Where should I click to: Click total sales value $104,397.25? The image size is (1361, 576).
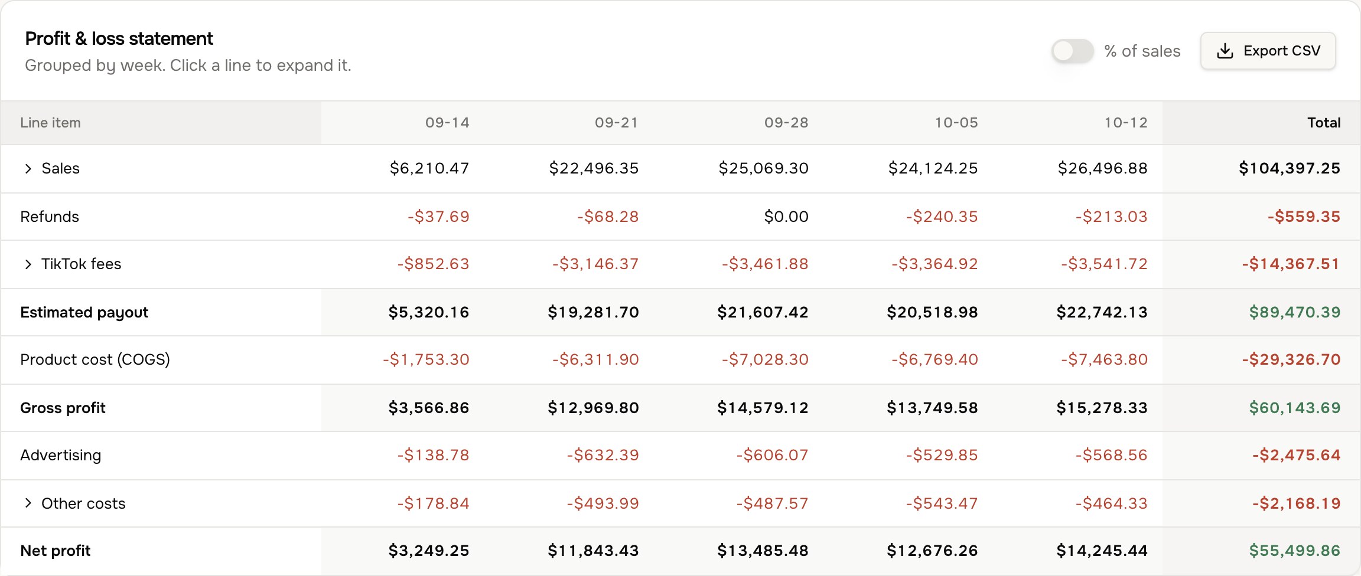1290,168
